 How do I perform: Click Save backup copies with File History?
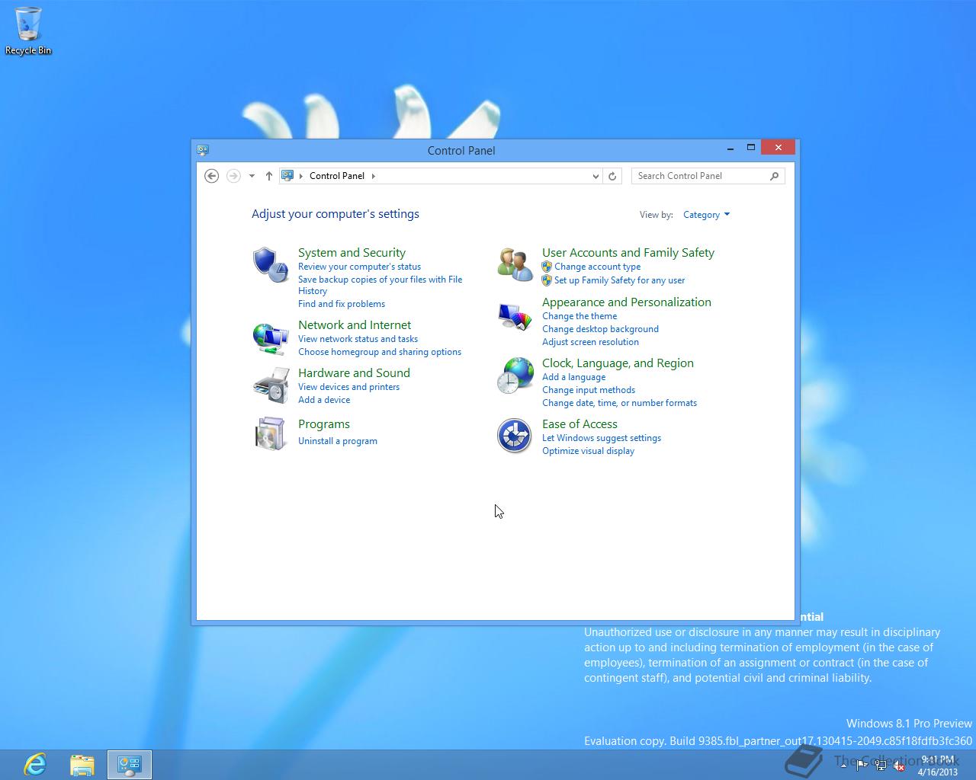coord(380,285)
